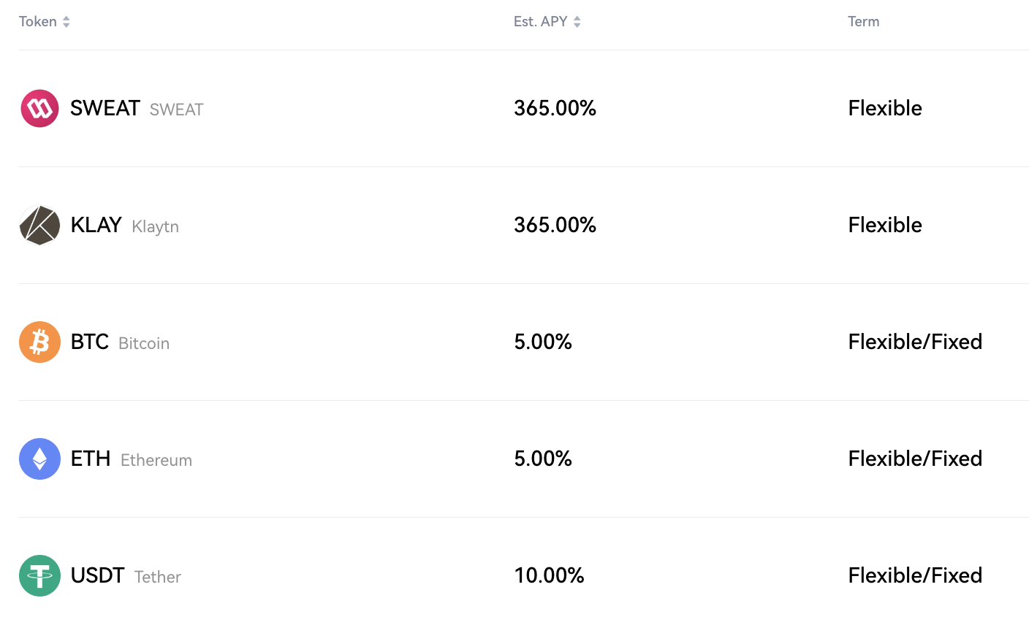Click the KLAY Klaytn logo icon
1029x625 pixels.
coord(39,225)
